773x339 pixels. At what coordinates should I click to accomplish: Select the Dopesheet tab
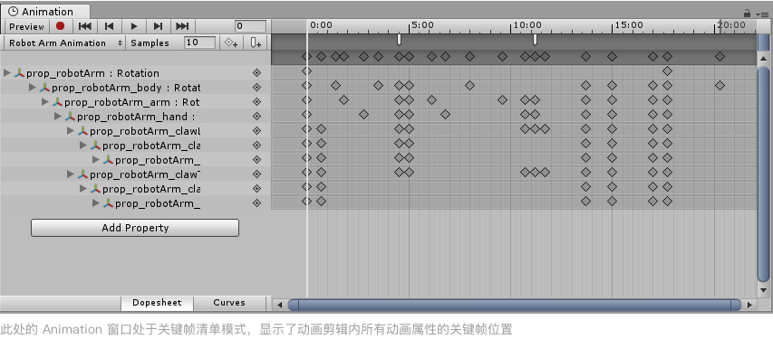point(158,303)
